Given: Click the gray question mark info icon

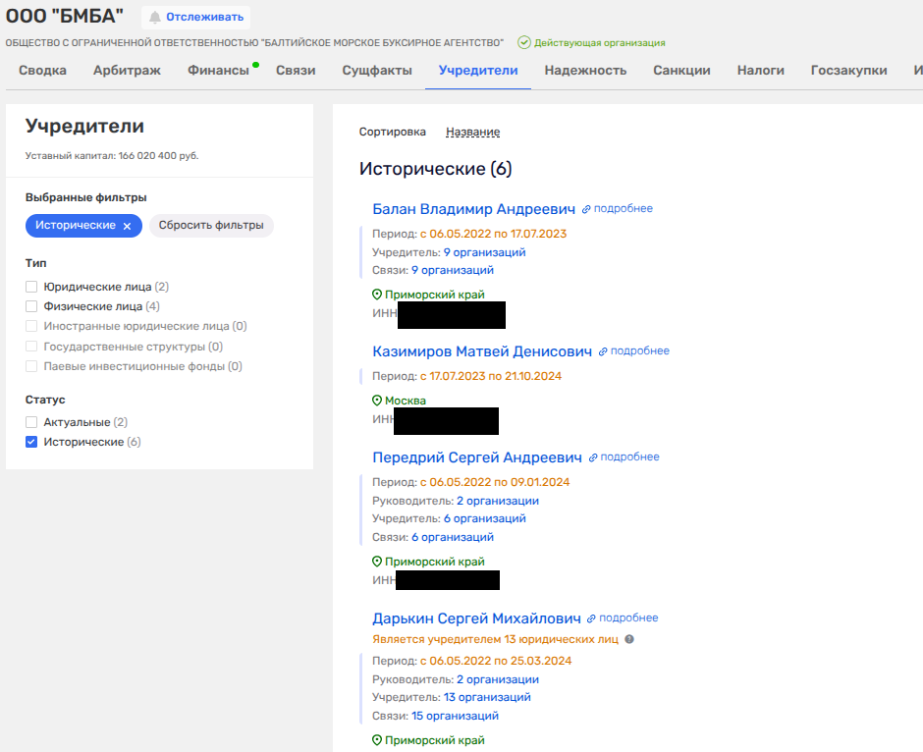Looking at the screenshot, I should (629, 639).
